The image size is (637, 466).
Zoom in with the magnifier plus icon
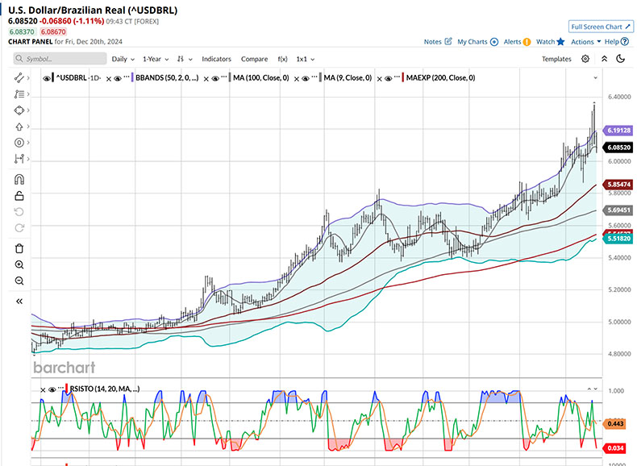click(x=19, y=264)
